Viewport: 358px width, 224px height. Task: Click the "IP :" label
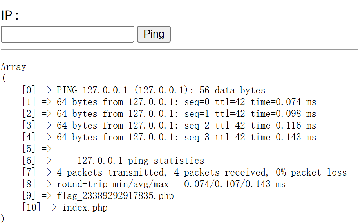[10, 16]
